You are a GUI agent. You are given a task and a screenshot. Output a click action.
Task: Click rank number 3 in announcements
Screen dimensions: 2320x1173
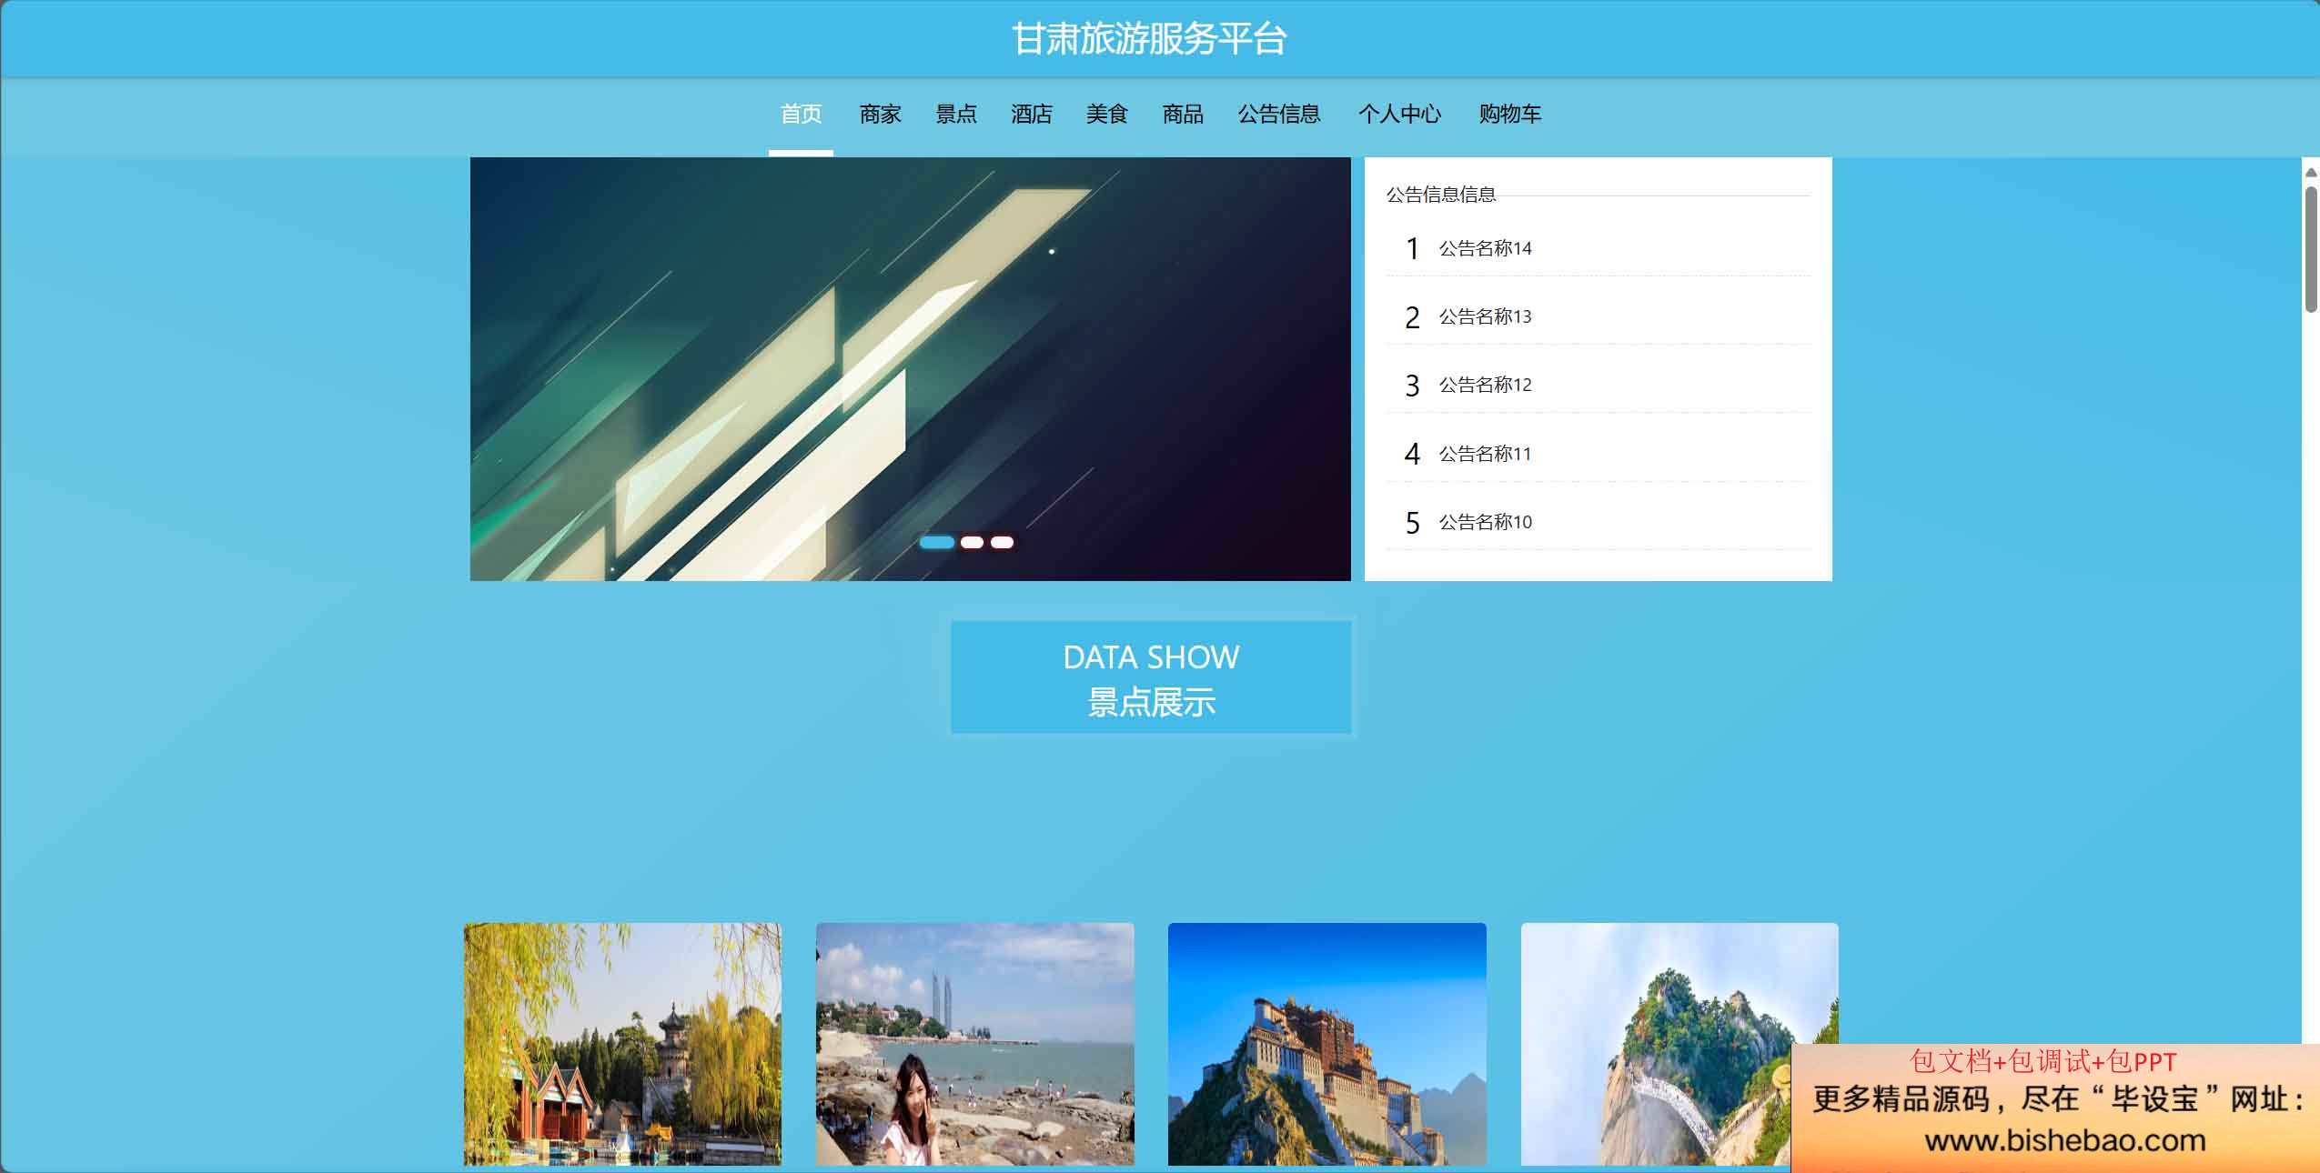(x=1412, y=386)
